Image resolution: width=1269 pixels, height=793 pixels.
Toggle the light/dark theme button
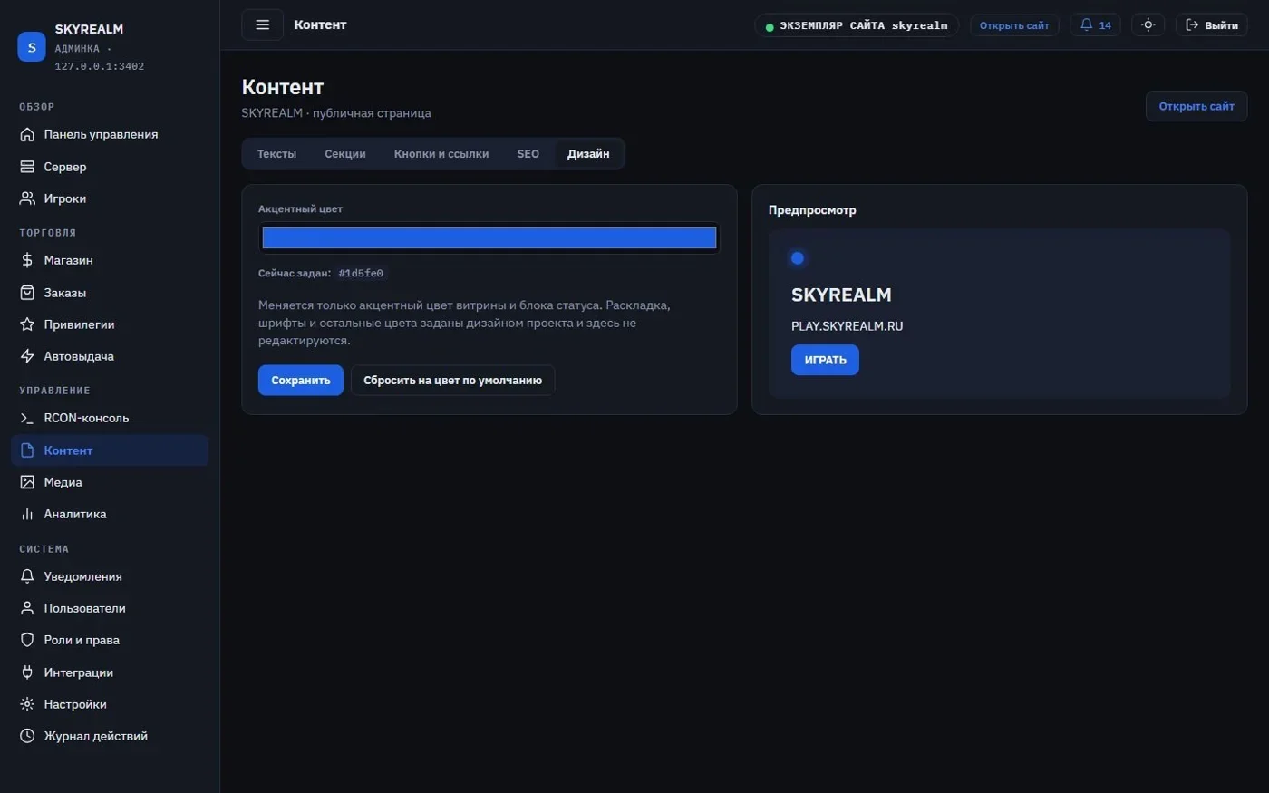point(1148,25)
